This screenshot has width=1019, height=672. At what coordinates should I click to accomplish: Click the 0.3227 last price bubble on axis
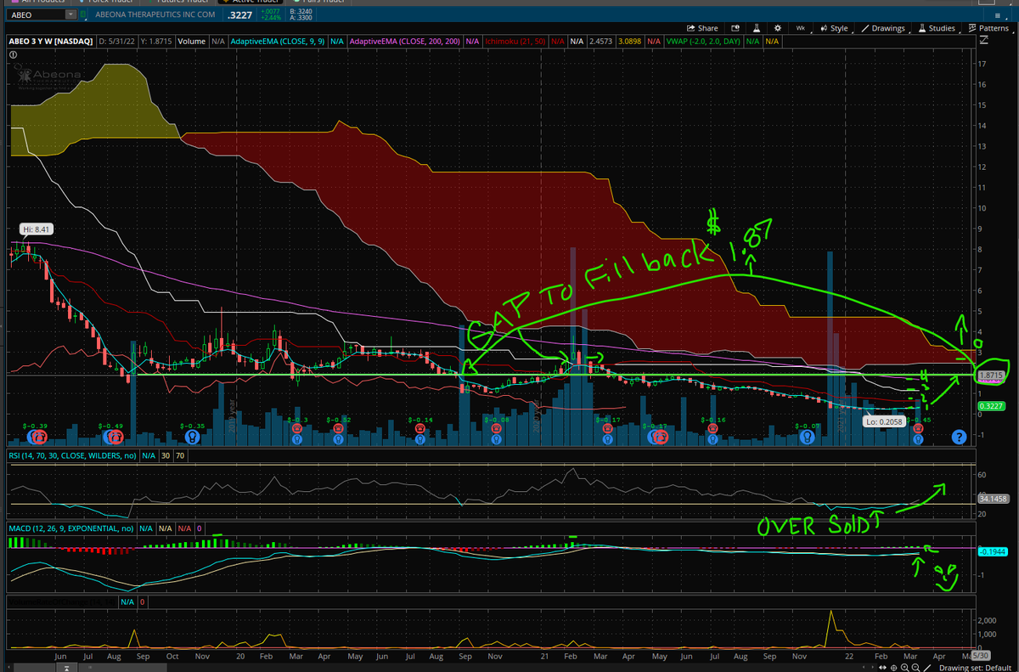click(x=992, y=407)
